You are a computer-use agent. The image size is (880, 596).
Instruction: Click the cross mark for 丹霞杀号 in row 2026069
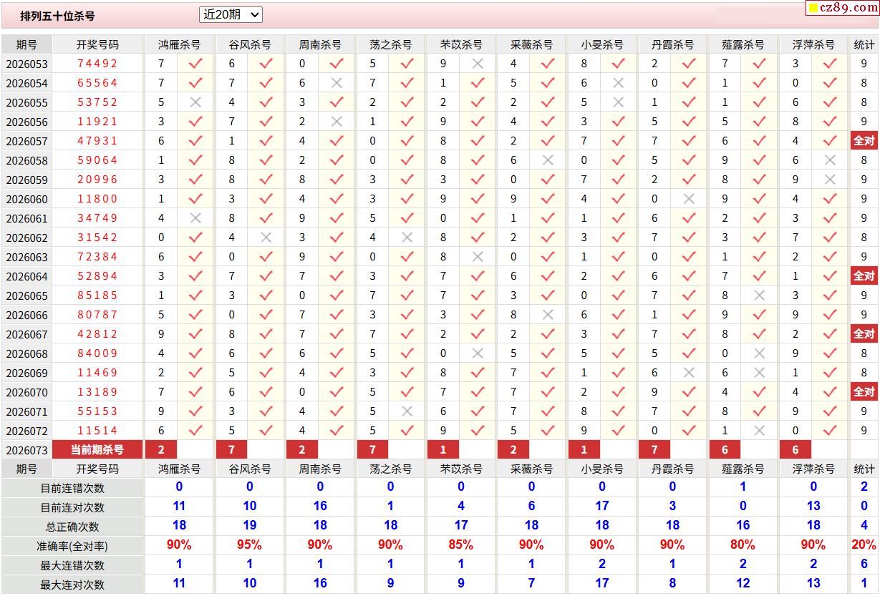click(x=689, y=373)
